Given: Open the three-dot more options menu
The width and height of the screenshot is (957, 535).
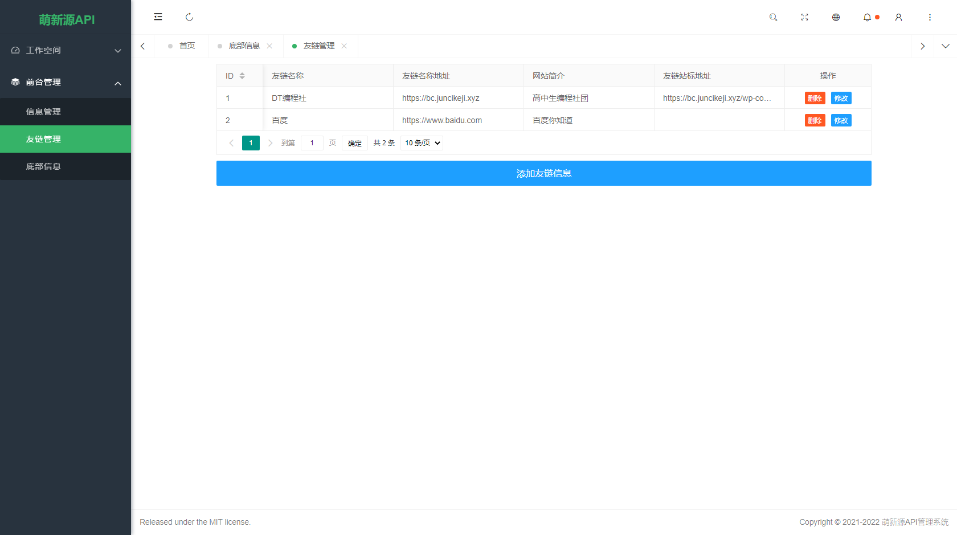Looking at the screenshot, I should click(x=930, y=17).
